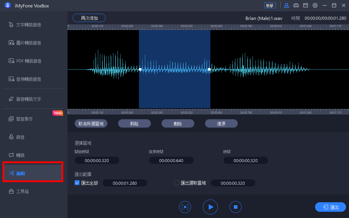Image resolution: width=349 pixels, height=218 pixels.
Task: Click the 開始時間 input field
Action: 97,161
